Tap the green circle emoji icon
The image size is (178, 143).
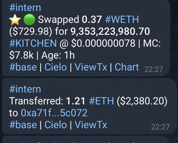[29, 20]
